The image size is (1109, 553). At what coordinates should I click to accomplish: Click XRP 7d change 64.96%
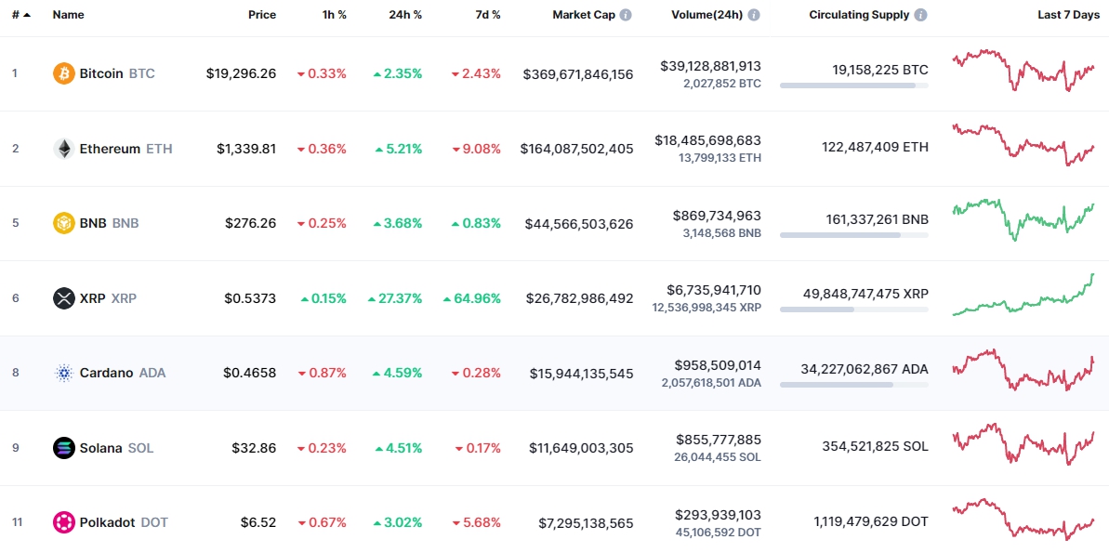click(471, 298)
